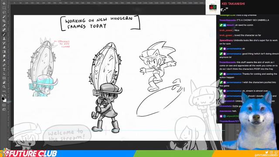Select the Lasso tool

(x=4, y=12)
